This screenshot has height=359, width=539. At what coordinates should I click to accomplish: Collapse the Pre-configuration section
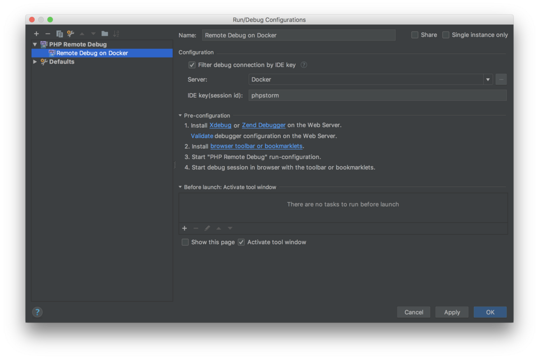click(180, 115)
